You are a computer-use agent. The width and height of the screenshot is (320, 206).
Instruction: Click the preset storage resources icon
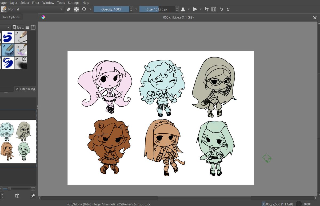tap(33, 27)
